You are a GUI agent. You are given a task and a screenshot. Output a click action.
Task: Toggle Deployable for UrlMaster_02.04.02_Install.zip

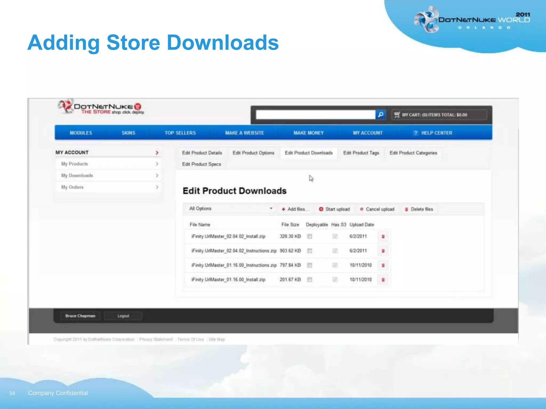[310, 236]
